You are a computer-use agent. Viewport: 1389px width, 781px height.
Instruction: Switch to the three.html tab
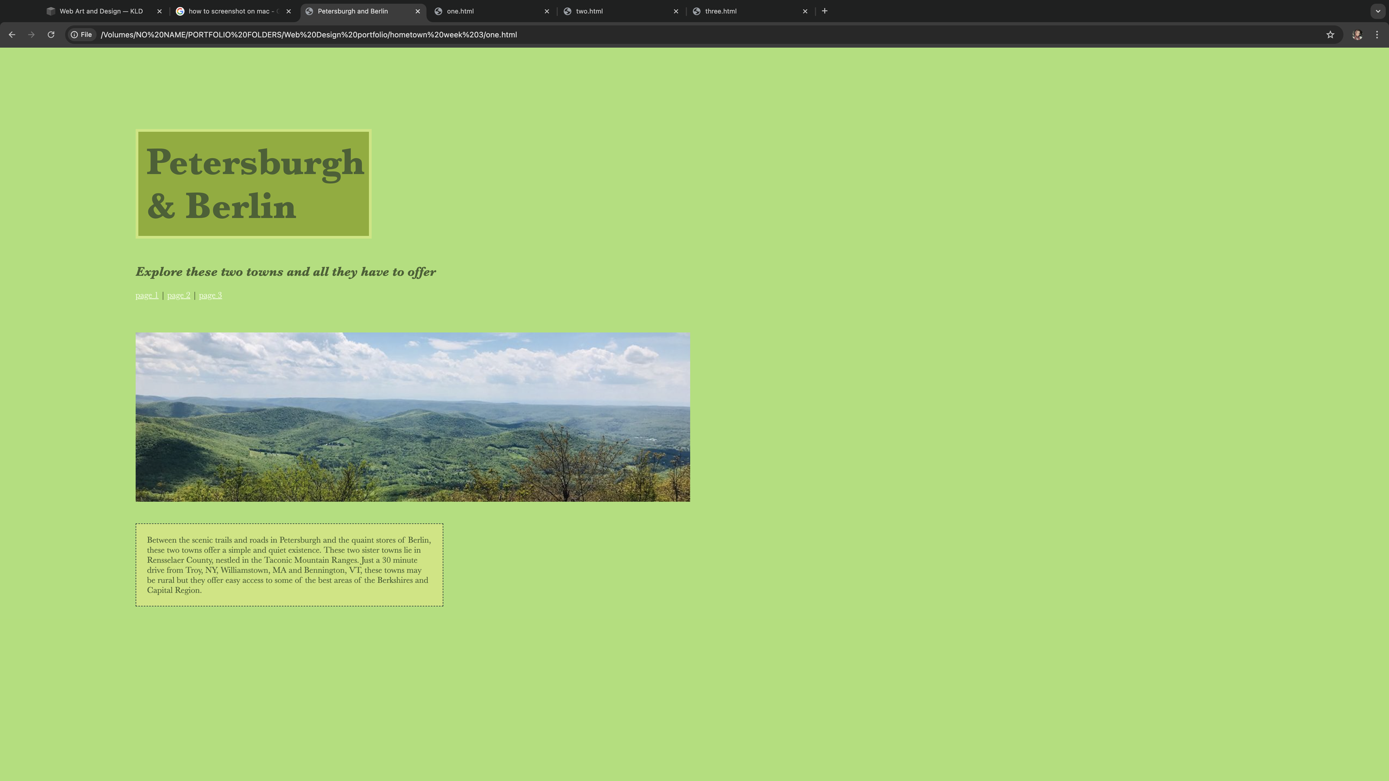tap(720, 11)
